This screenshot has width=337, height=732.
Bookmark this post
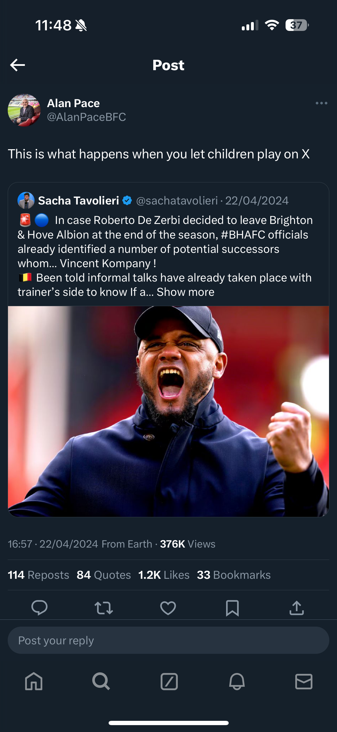232,608
